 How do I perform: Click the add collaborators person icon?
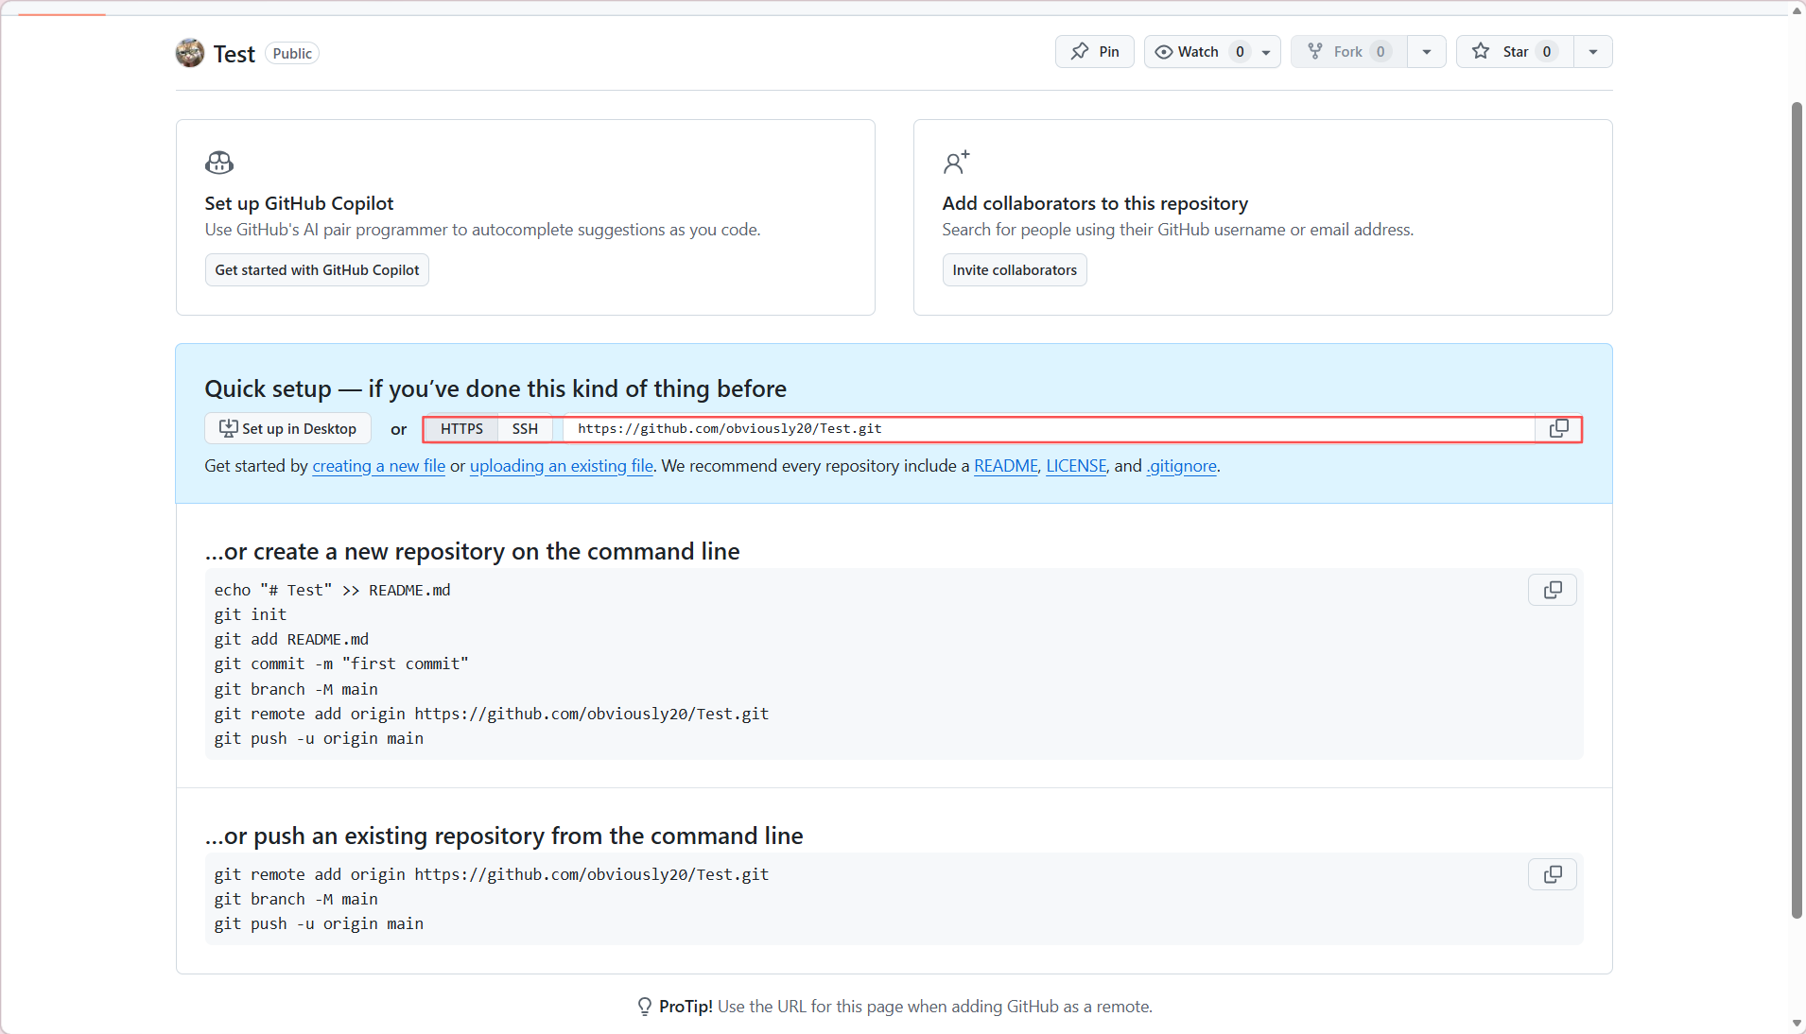point(956,163)
